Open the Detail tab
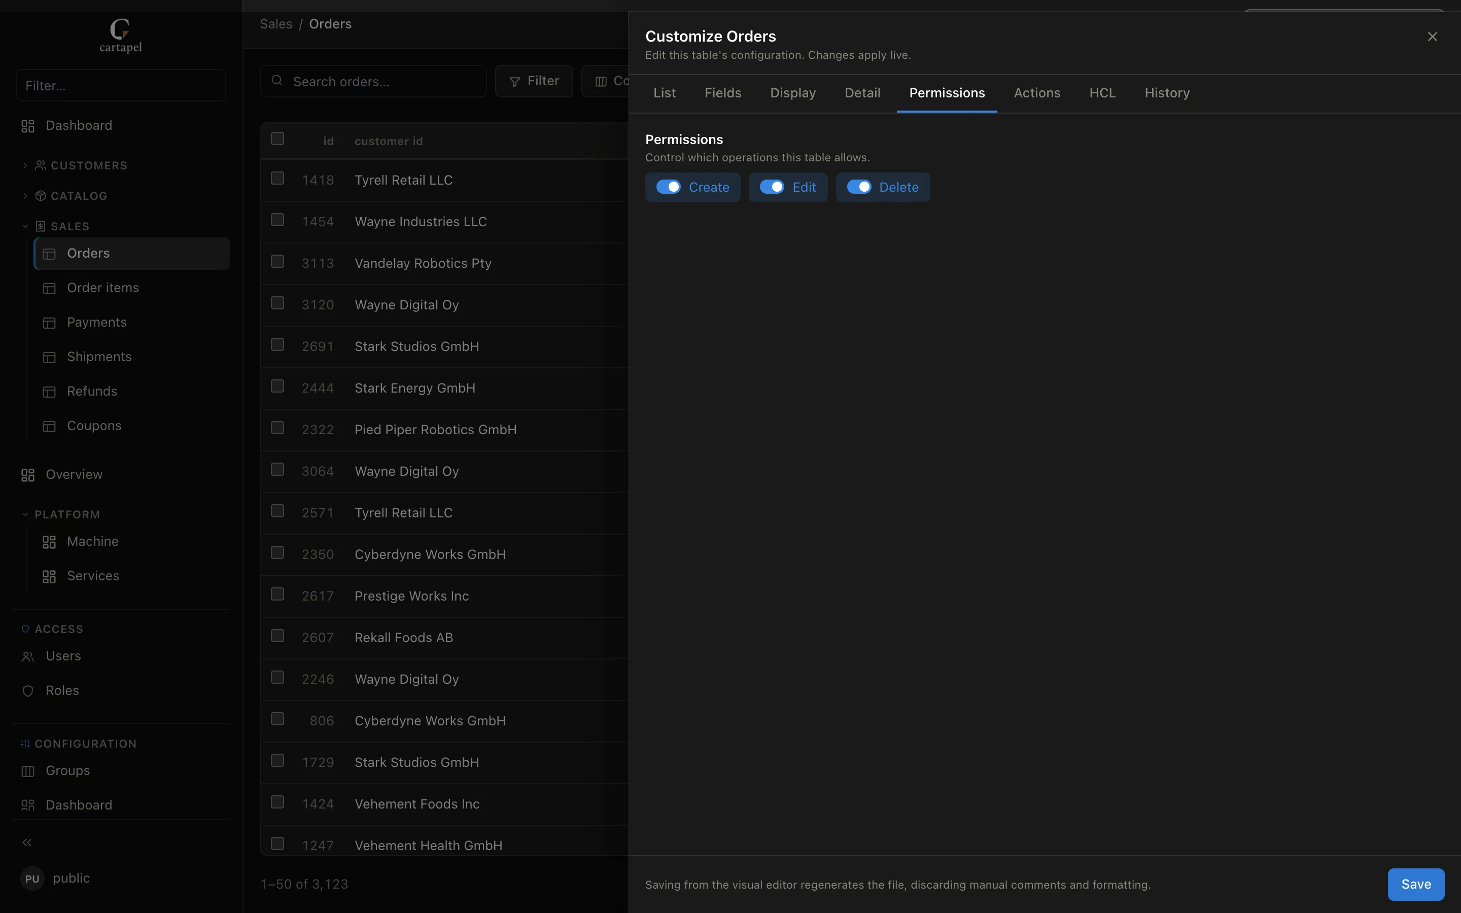The height and width of the screenshot is (913, 1461). tap(862, 93)
